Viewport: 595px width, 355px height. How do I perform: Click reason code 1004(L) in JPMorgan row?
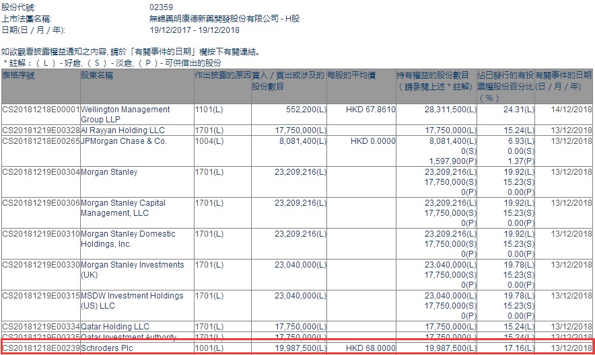pyautogui.click(x=209, y=141)
